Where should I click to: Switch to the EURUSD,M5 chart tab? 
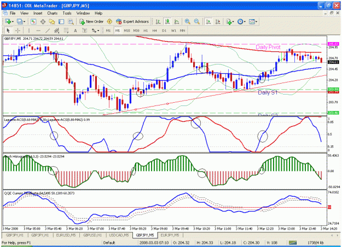[66, 235]
